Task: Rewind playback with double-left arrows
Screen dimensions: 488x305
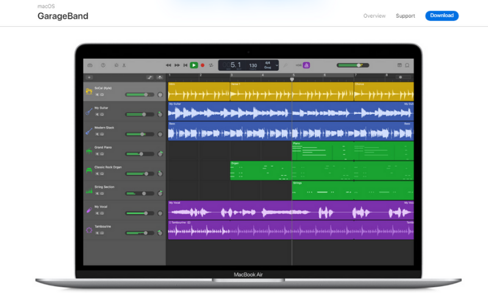Action: (x=168, y=65)
